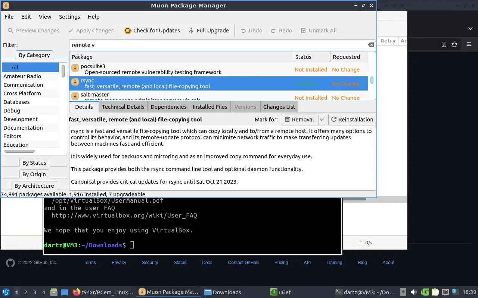Image resolution: width=478 pixels, height=298 pixels.
Task: Open the Firefox hamburger menu
Action: tap(469, 44)
